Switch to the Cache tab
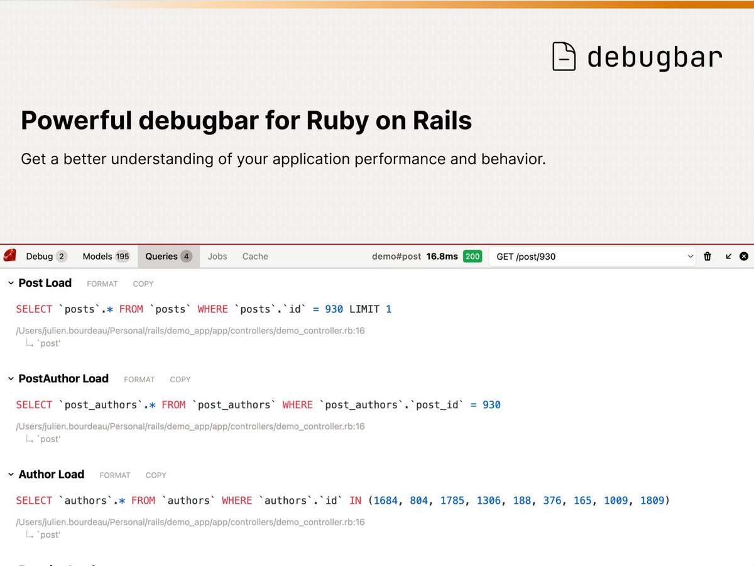Viewport: 754px width, 566px height. (254, 256)
